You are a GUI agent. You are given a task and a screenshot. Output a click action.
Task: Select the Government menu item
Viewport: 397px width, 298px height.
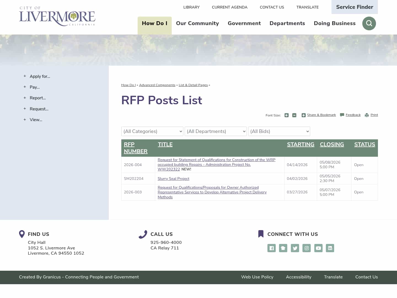pos(244,23)
